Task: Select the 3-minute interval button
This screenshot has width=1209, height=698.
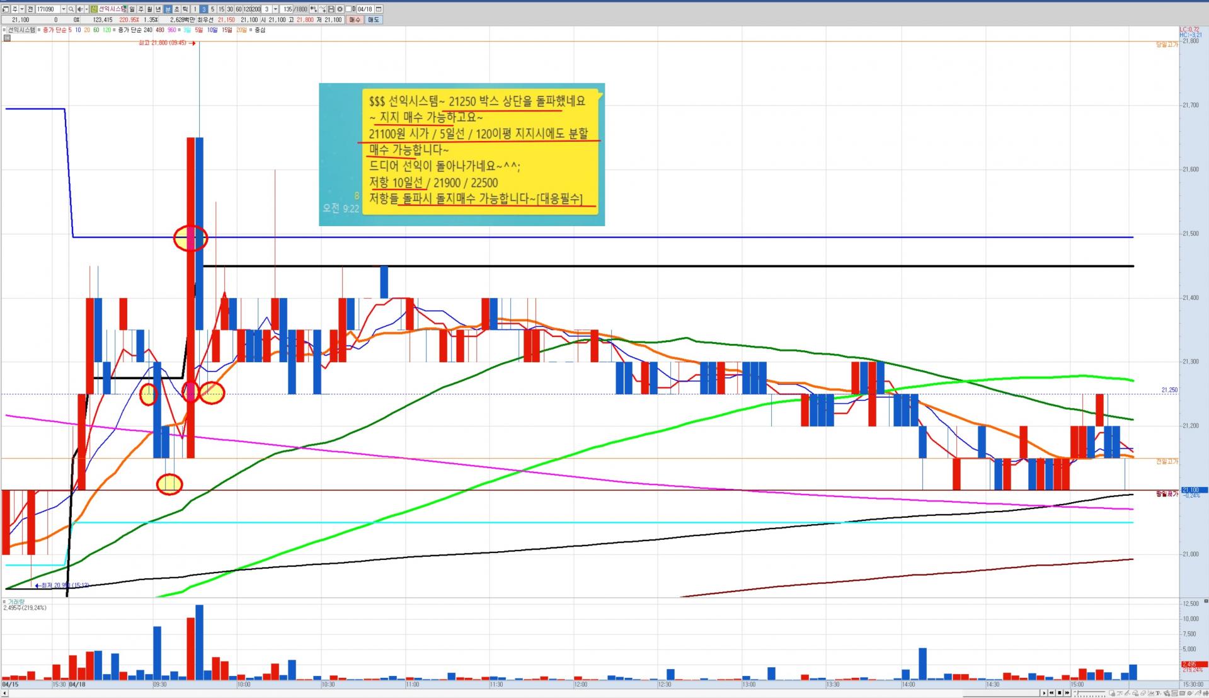Action: pyautogui.click(x=203, y=9)
